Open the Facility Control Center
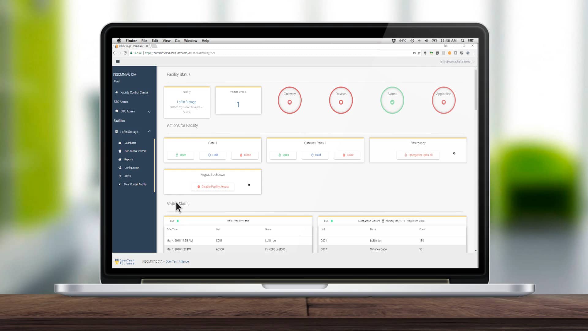Viewport: 588px width, 331px height. 134,92
